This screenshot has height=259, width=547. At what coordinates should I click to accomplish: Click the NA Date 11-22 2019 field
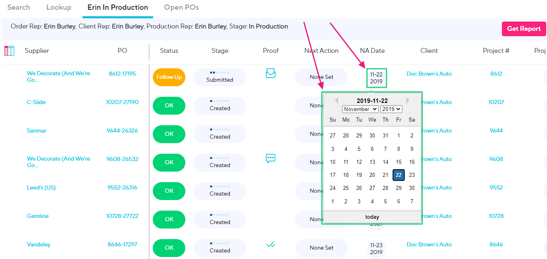tap(376, 78)
